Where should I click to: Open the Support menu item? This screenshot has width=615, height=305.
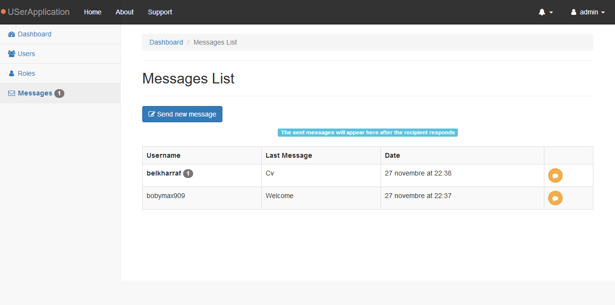160,12
